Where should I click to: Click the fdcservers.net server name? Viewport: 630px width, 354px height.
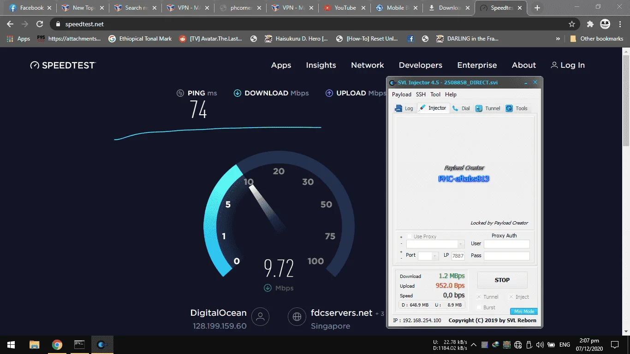(x=342, y=313)
